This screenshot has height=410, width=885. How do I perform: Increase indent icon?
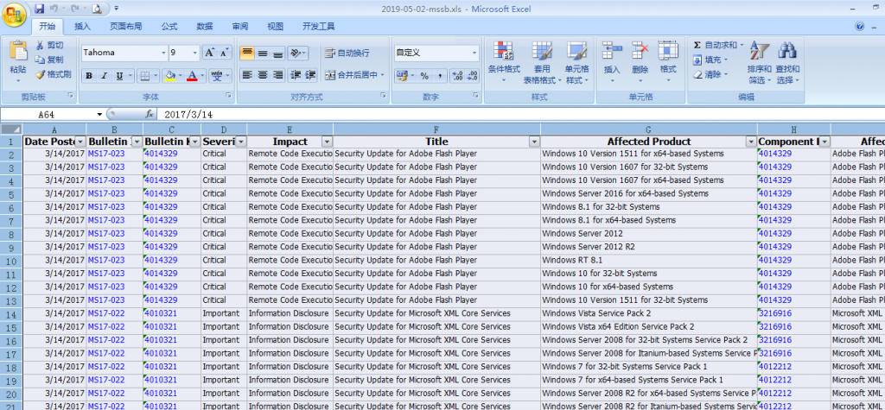[x=310, y=74]
